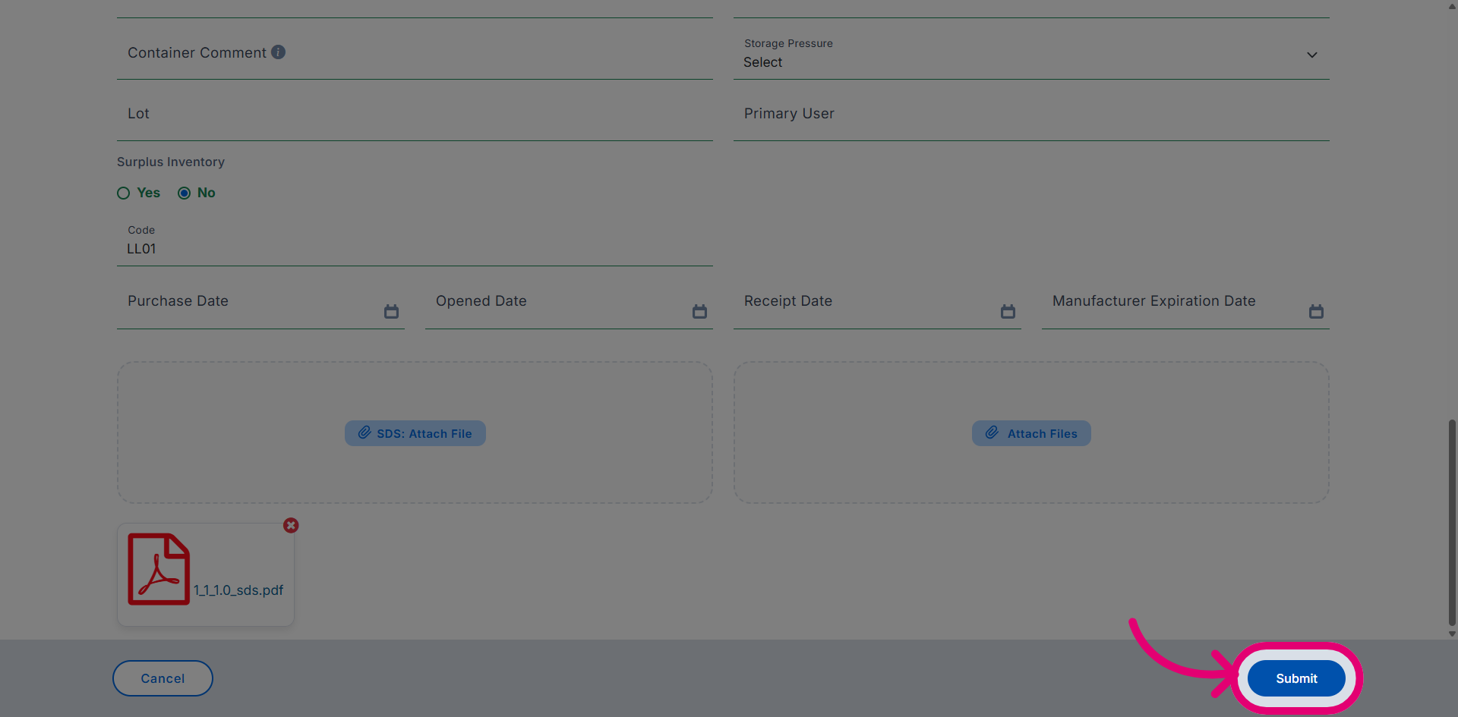Click the SDS: Attach File button
The width and height of the screenshot is (1458, 717).
click(x=415, y=433)
